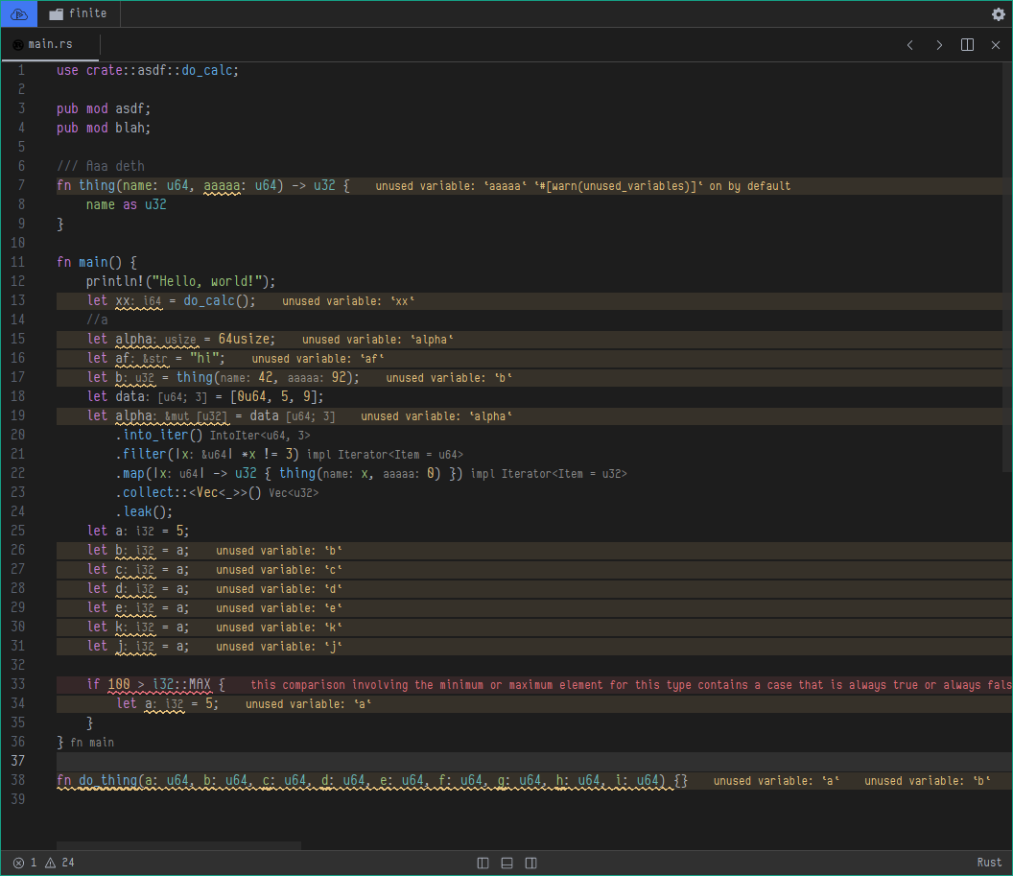Image resolution: width=1013 pixels, height=876 pixels.
Task: Click 'pub mod blah;' text
Action: click(x=104, y=128)
